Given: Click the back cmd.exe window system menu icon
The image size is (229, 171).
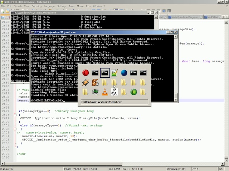Looking at the screenshot, I should tap(13, 13).
